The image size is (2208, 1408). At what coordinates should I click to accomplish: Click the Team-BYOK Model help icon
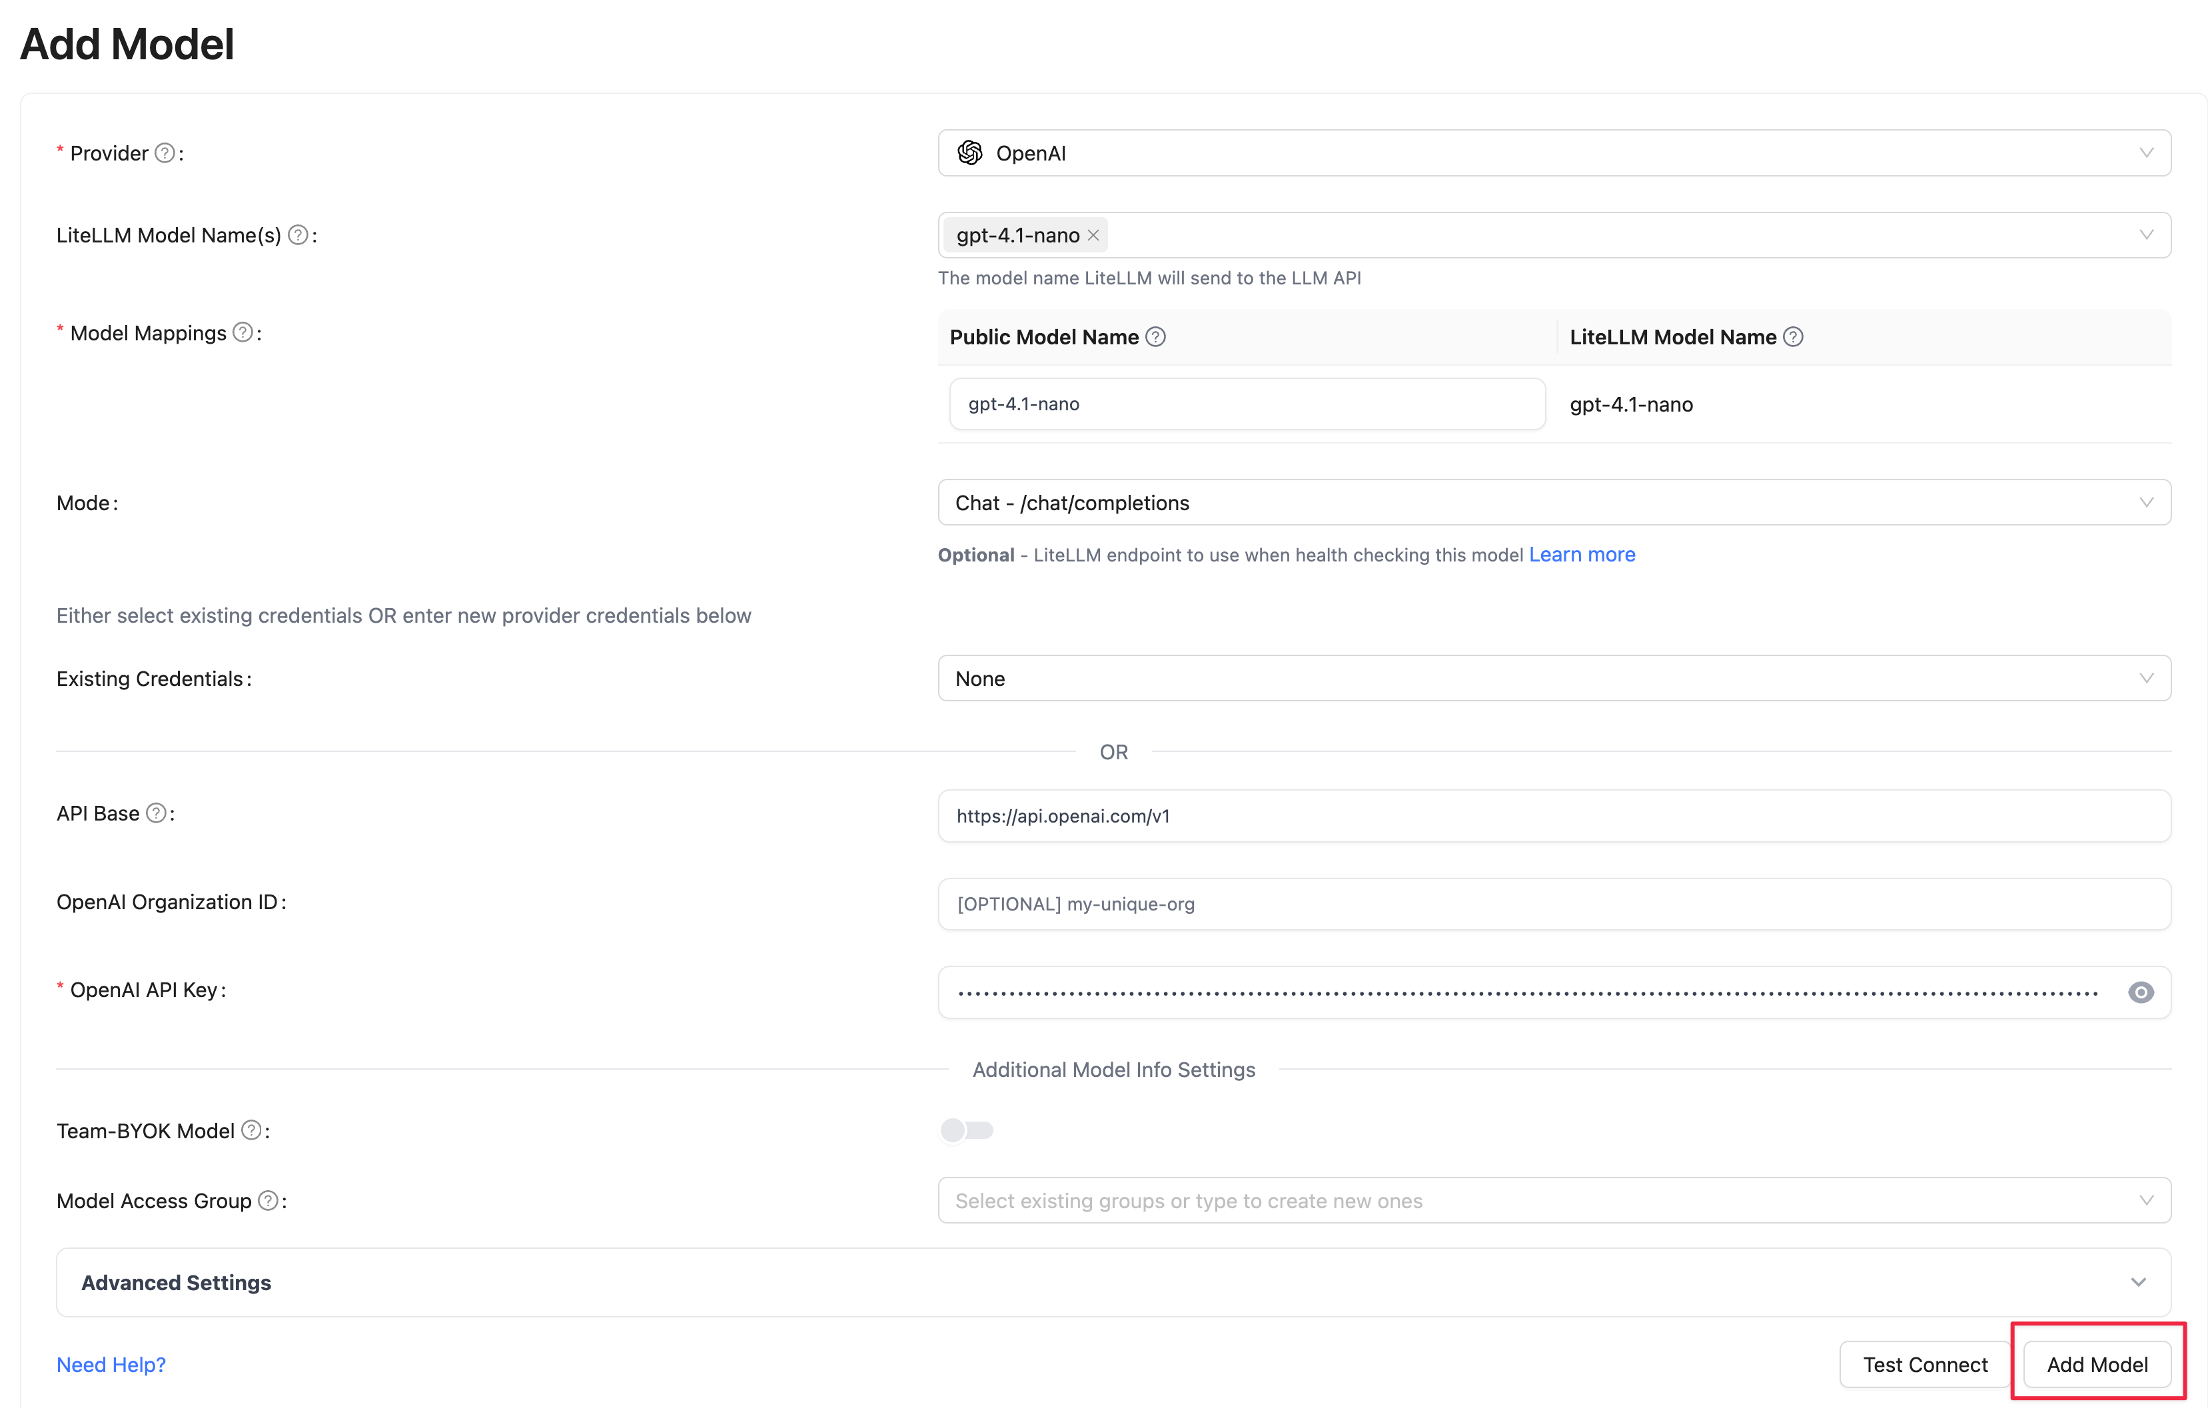tap(251, 1130)
